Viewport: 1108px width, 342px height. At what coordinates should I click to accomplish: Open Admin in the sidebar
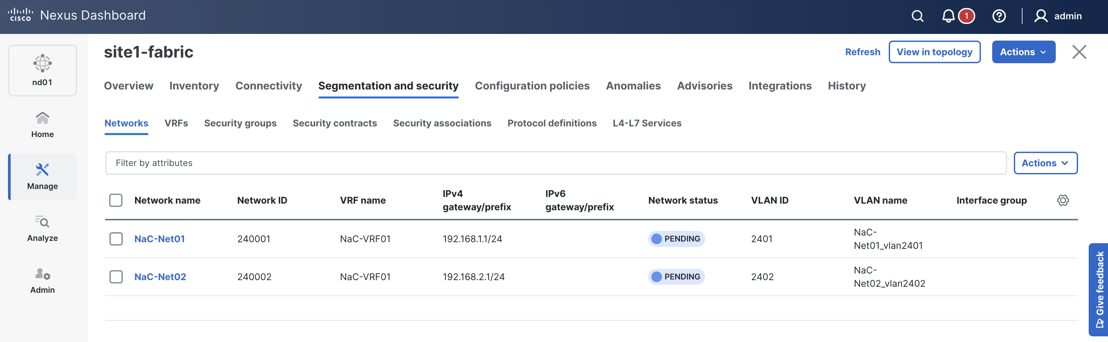click(42, 280)
